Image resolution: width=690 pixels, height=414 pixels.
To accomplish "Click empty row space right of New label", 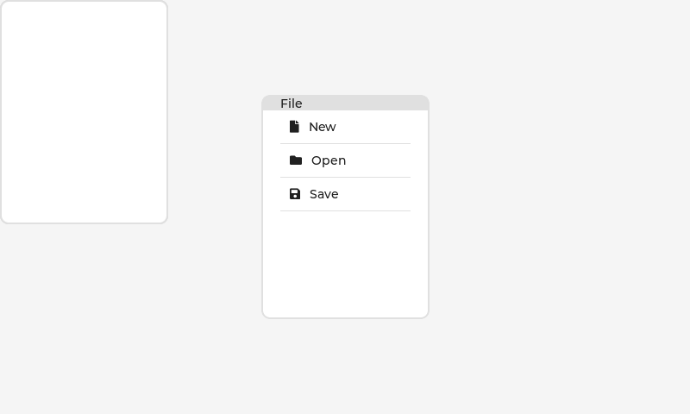I will pyautogui.click(x=379, y=127).
